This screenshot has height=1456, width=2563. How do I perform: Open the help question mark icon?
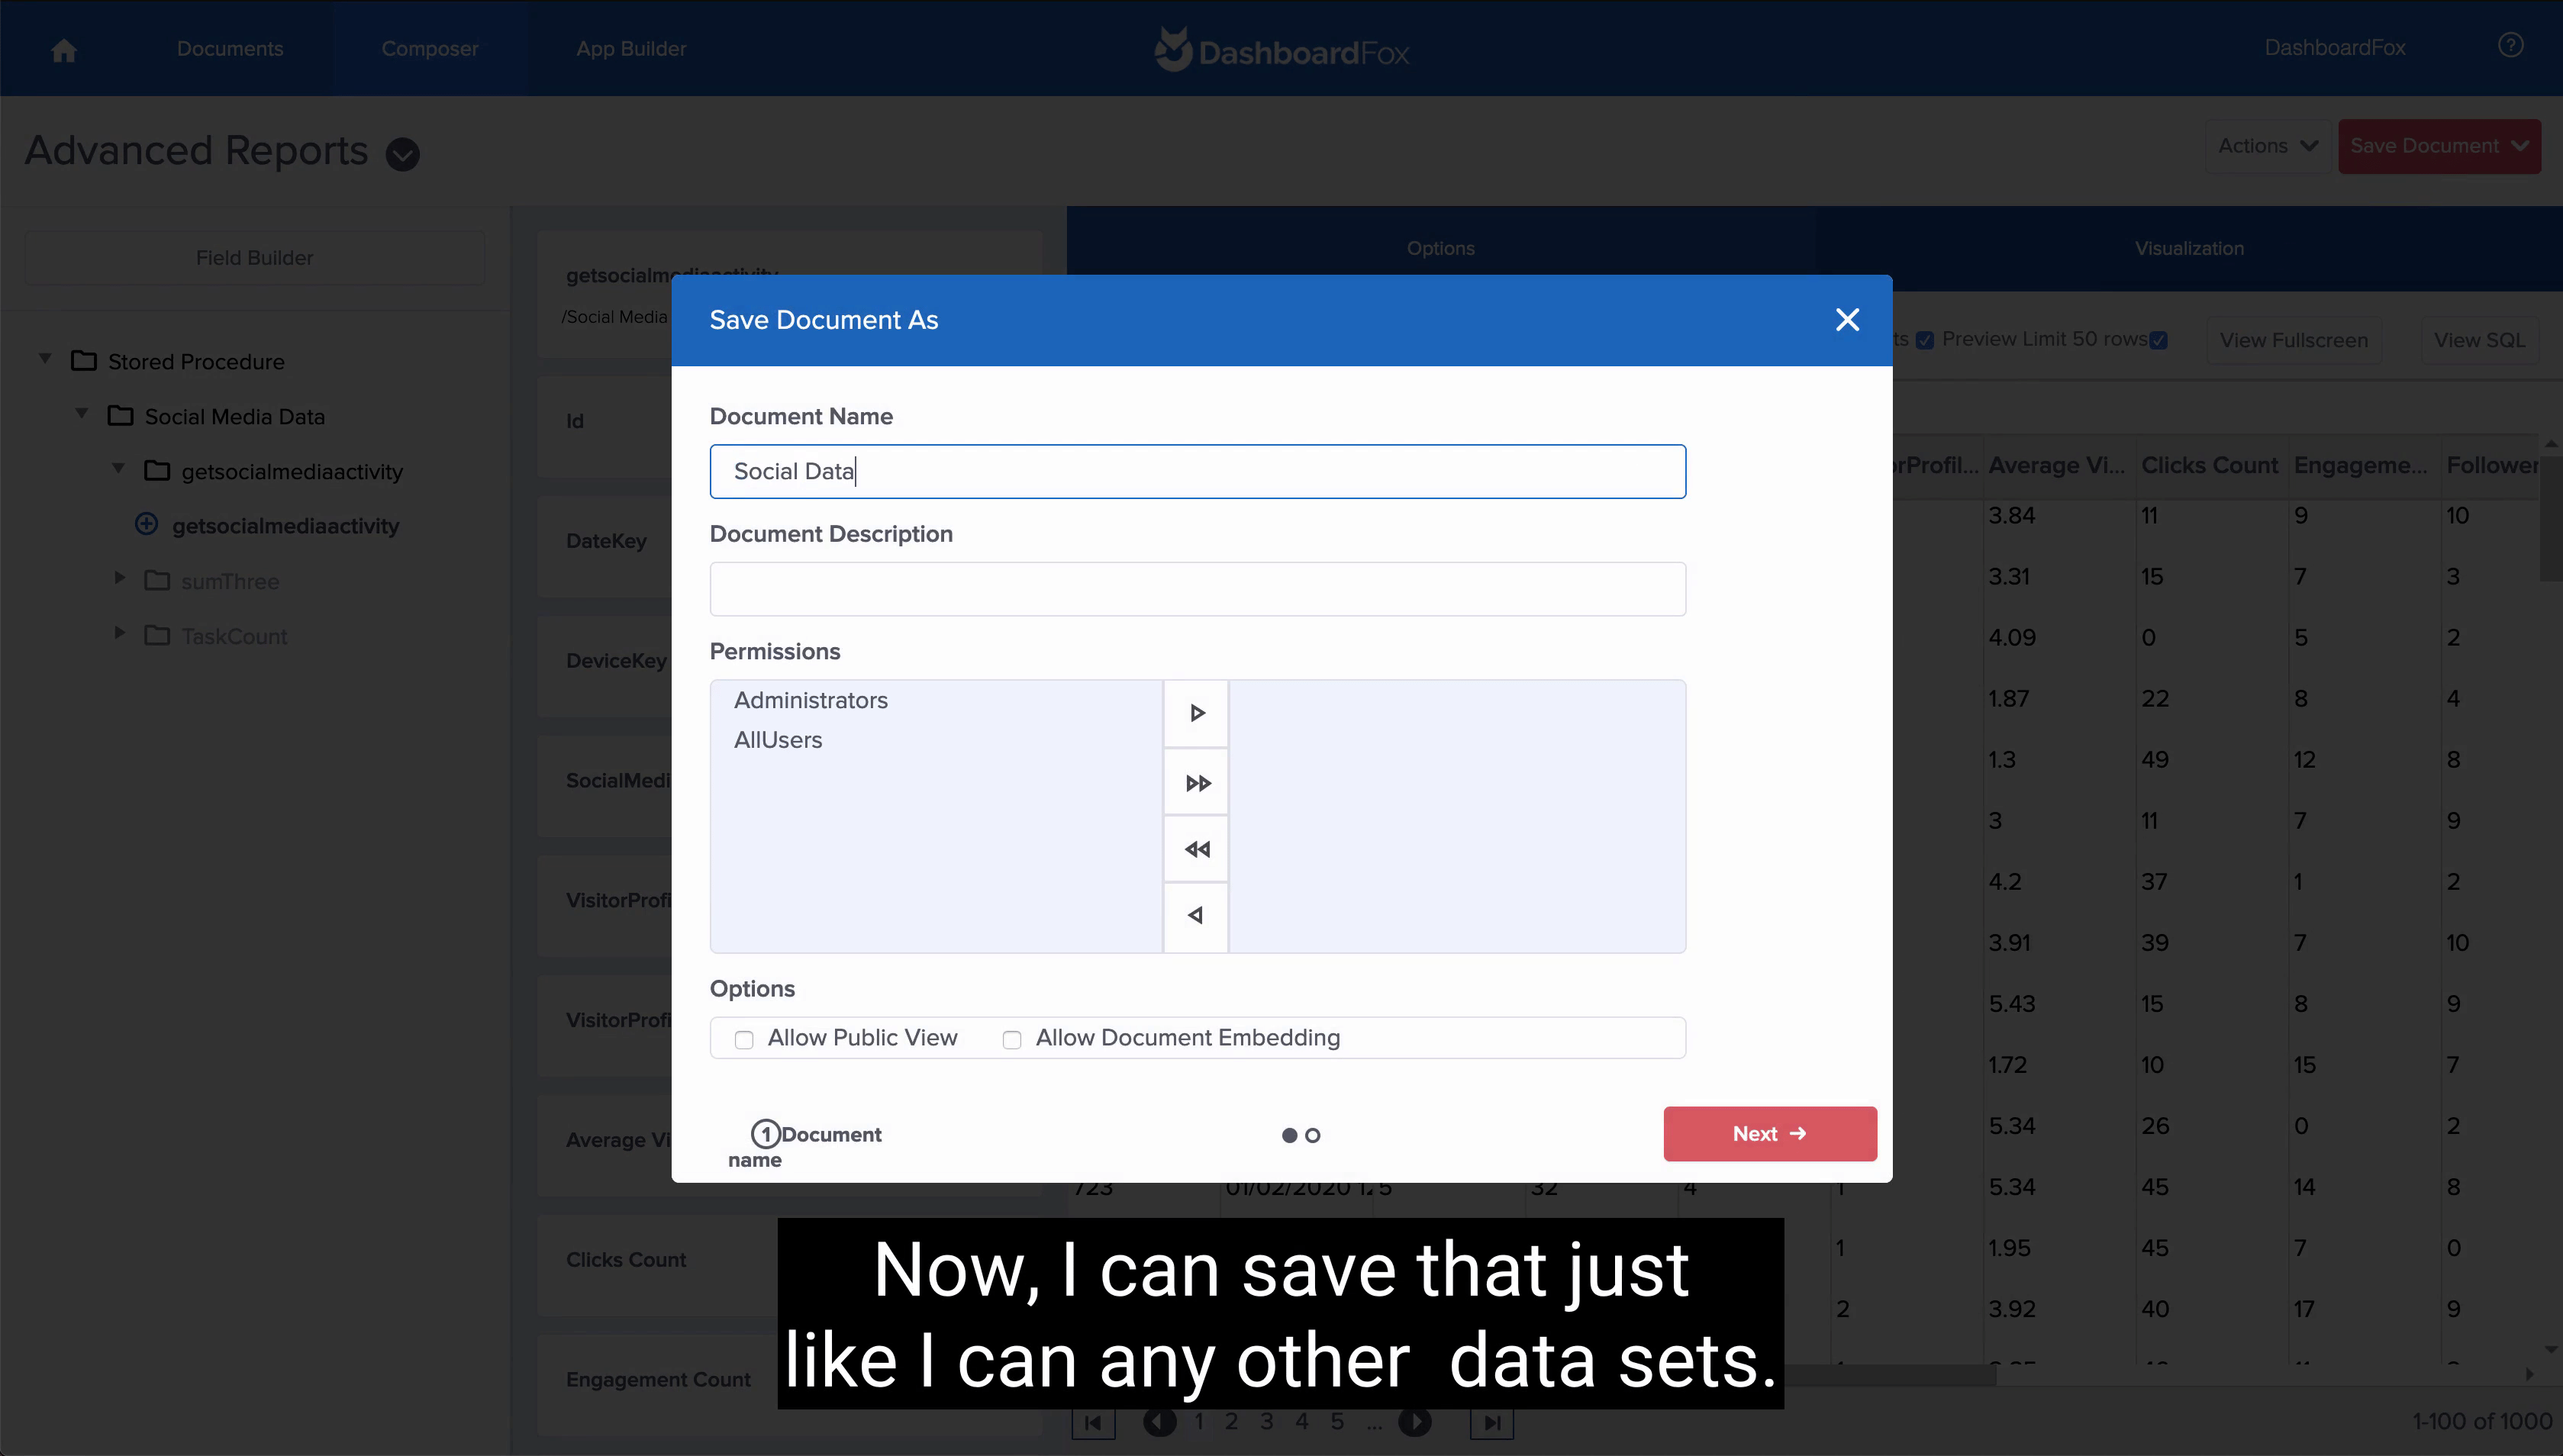(2510, 46)
